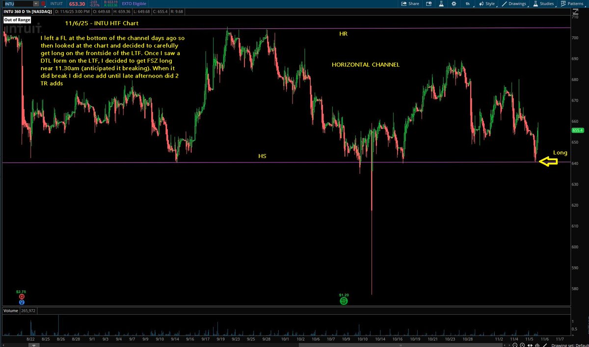Click the current price tag 655.4
The height and width of the screenshot is (347, 589).
point(577,130)
